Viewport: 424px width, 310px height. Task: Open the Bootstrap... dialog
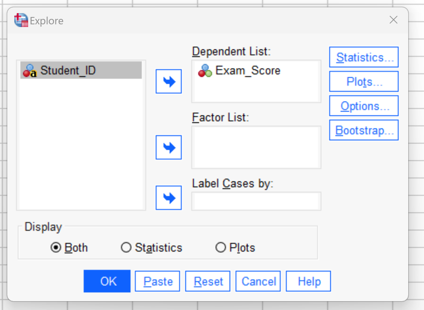coord(364,130)
